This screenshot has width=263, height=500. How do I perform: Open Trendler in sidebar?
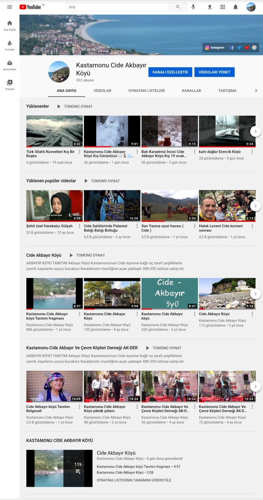pos(10,45)
